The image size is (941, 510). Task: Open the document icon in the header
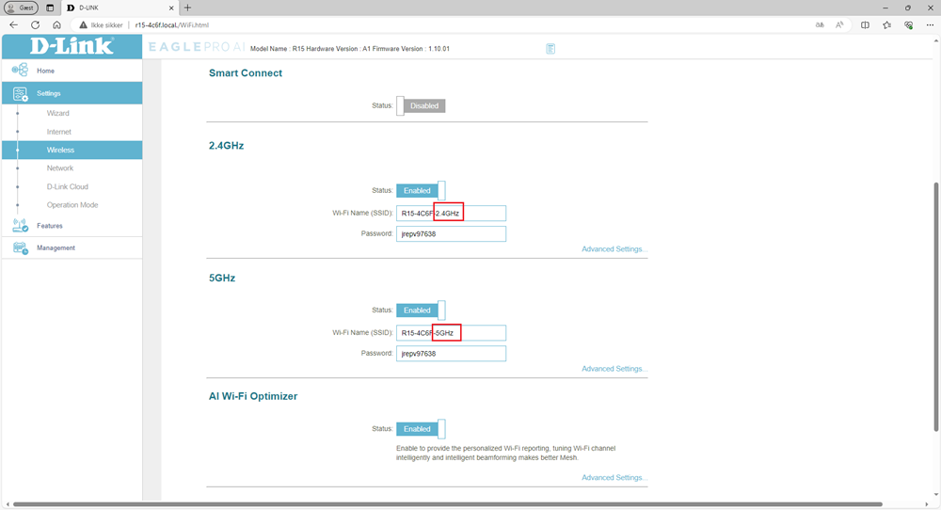click(x=550, y=49)
